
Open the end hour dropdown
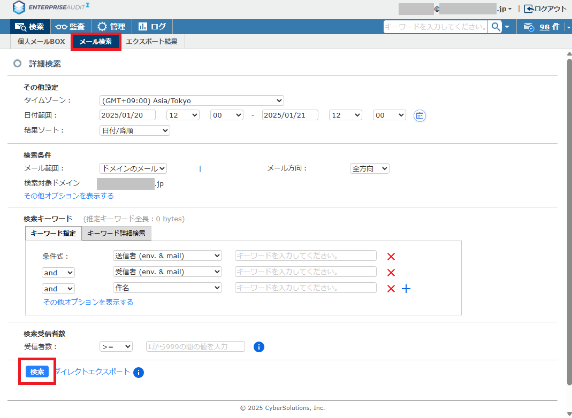pos(346,115)
